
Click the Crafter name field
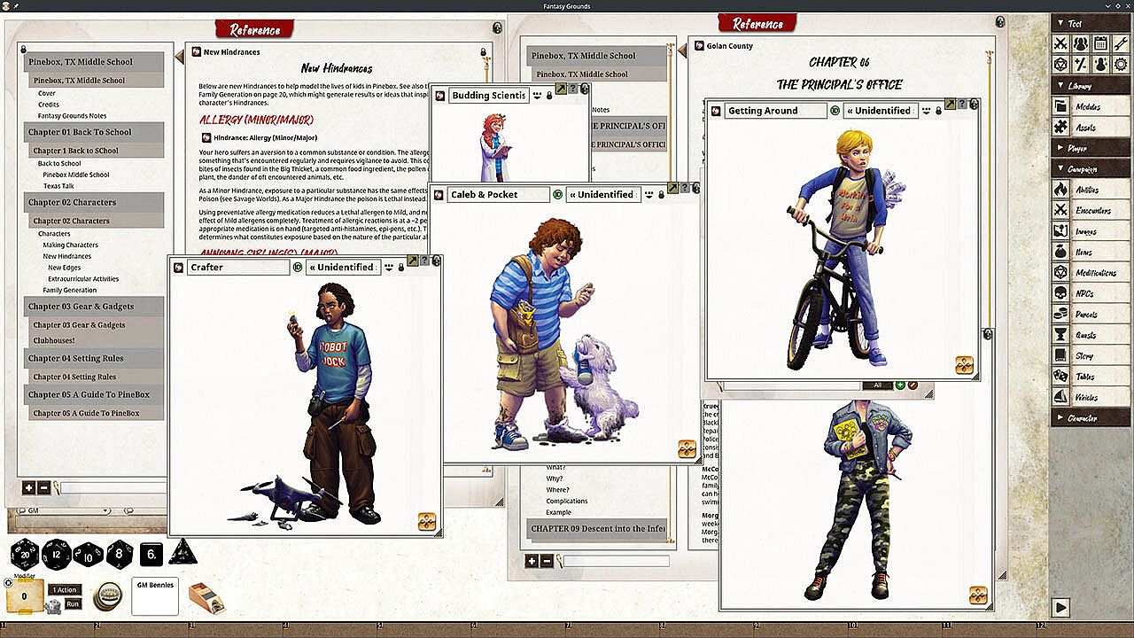click(x=238, y=267)
